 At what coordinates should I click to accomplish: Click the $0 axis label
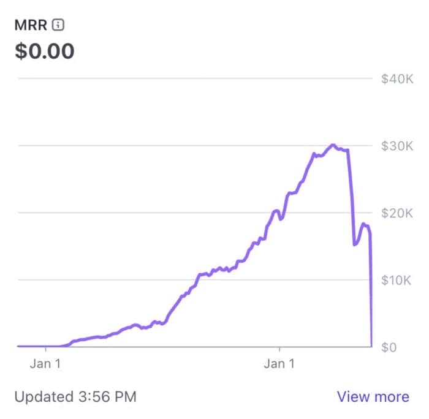click(389, 347)
